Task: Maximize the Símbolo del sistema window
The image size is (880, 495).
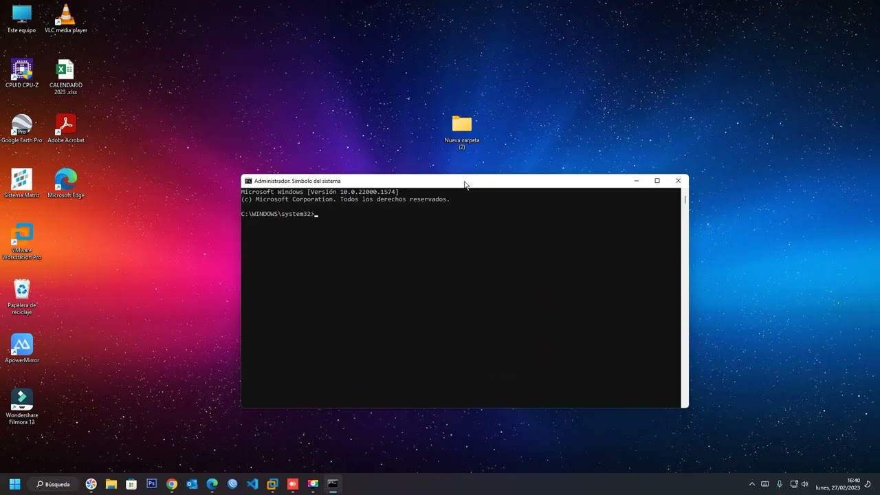Action: click(657, 181)
